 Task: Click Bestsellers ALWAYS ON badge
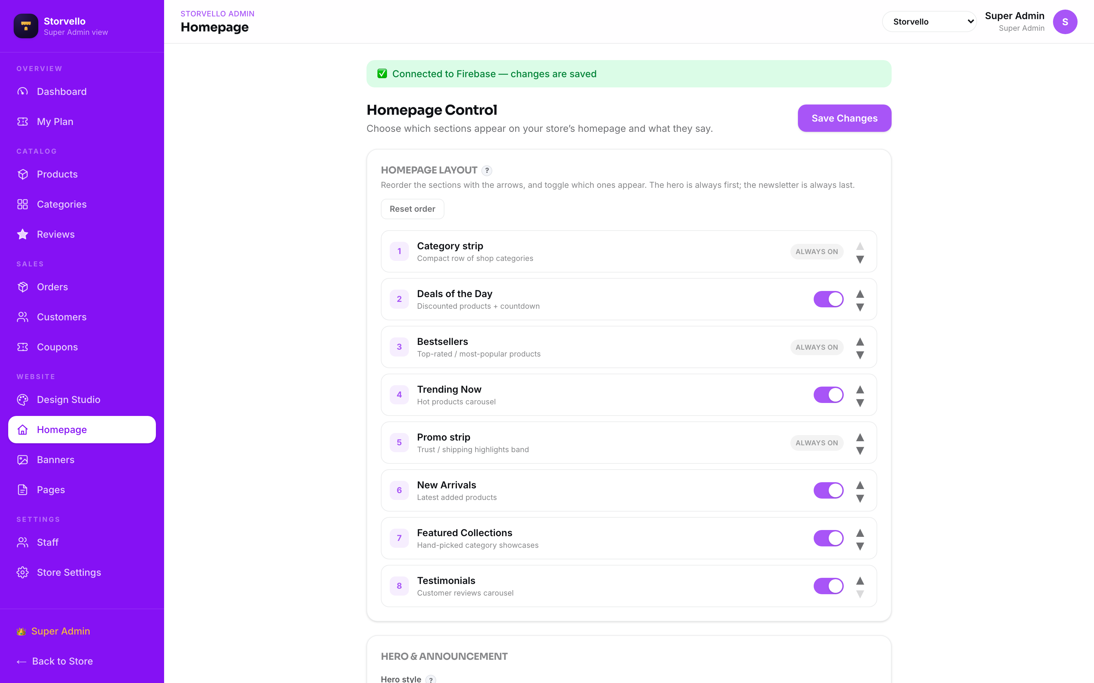(816, 347)
